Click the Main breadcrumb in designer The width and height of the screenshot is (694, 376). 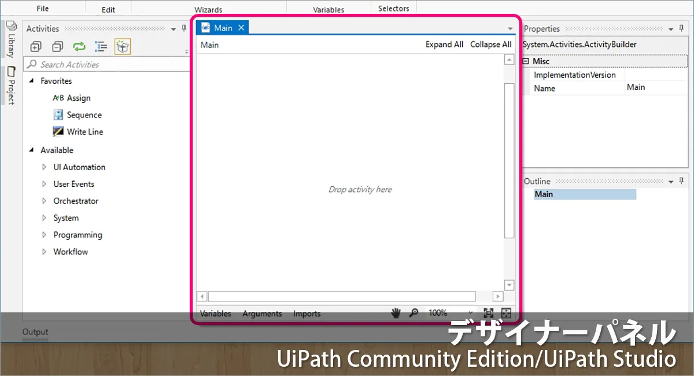click(x=209, y=45)
